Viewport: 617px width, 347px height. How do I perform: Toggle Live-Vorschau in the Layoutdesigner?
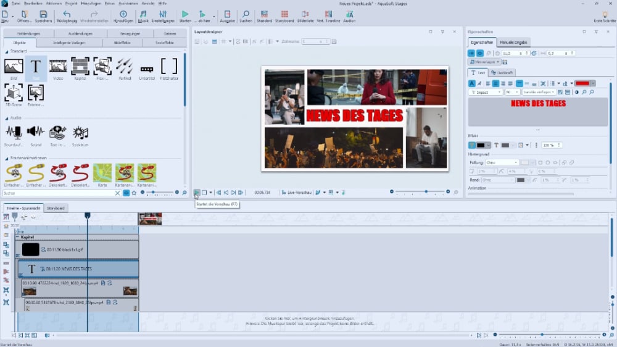click(x=295, y=193)
